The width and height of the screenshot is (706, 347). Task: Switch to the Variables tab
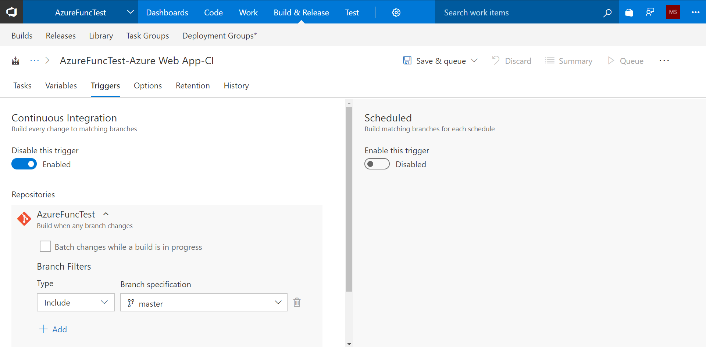[x=61, y=85]
